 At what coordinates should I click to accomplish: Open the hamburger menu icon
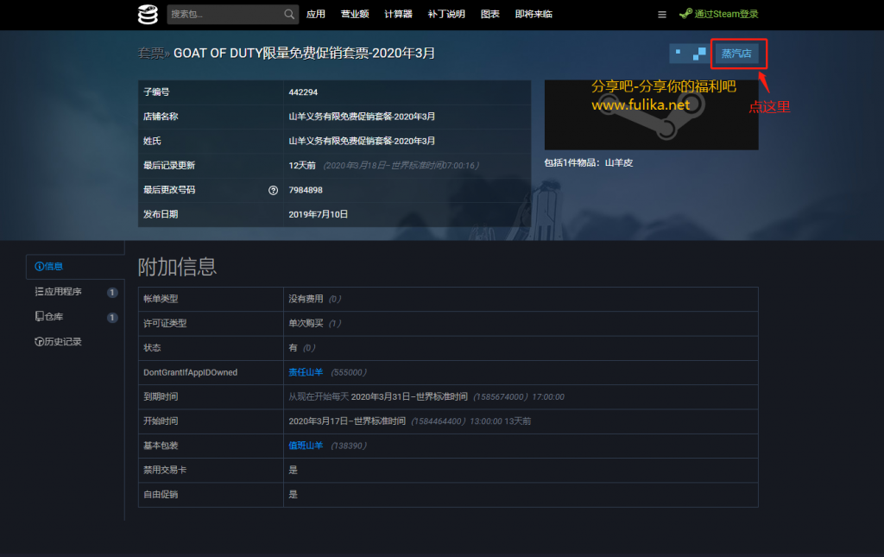tap(662, 15)
